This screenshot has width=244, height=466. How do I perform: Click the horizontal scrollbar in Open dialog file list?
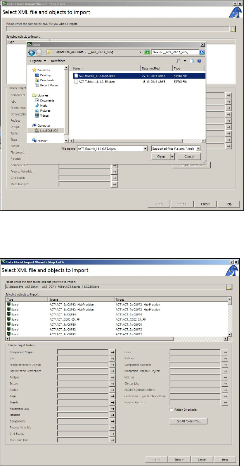tap(137, 141)
